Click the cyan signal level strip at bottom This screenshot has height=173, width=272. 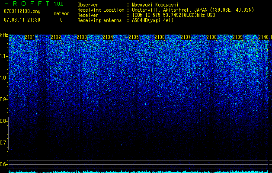[x=139, y=172]
